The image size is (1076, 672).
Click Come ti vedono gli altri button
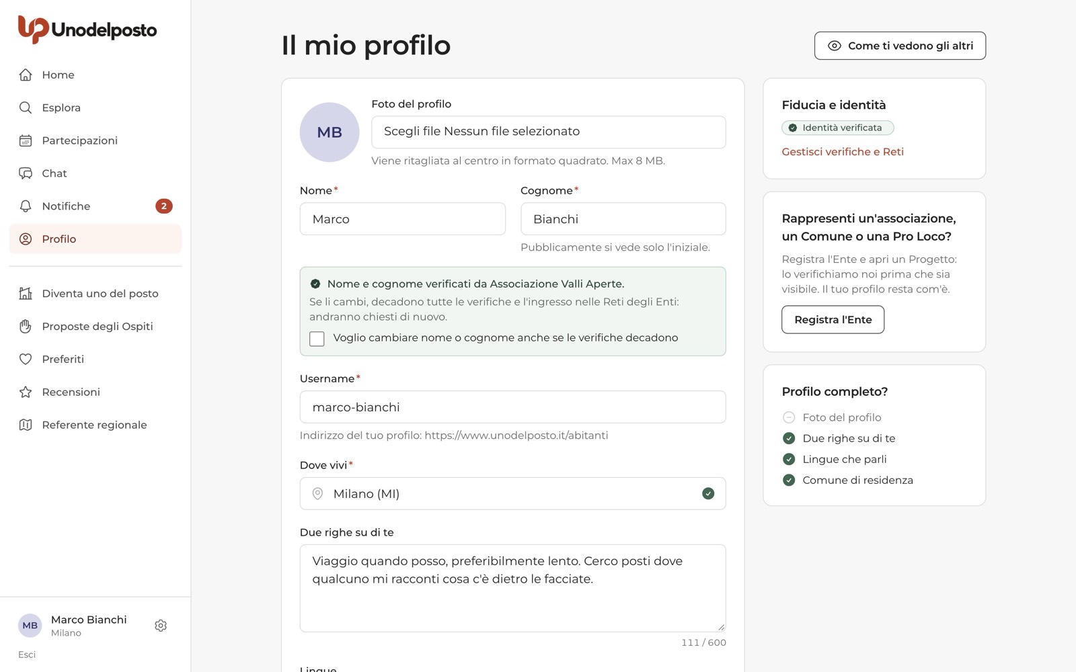pyautogui.click(x=900, y=46)
